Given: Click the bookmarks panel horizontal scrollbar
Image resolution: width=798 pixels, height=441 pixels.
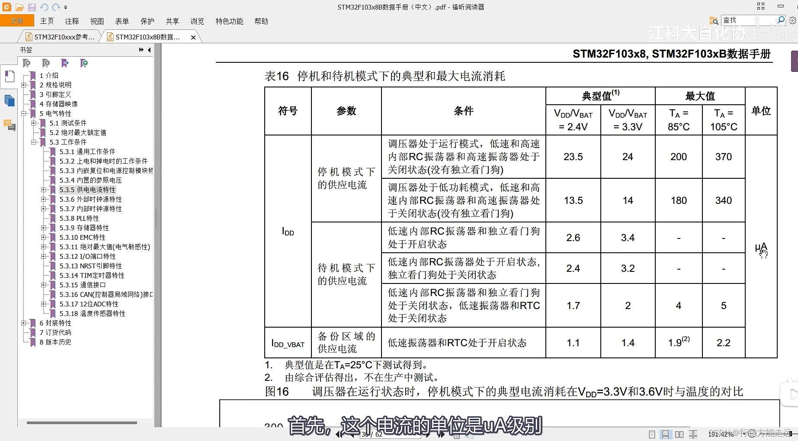Looking at the screenshot, I should [82, 422].
